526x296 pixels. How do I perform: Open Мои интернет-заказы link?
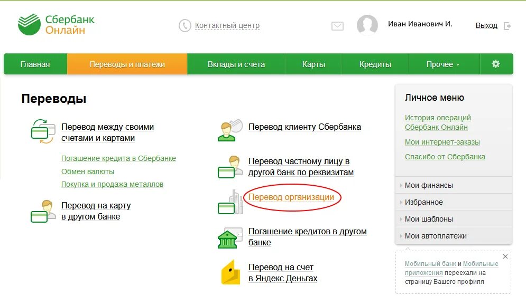pos(442,142)
